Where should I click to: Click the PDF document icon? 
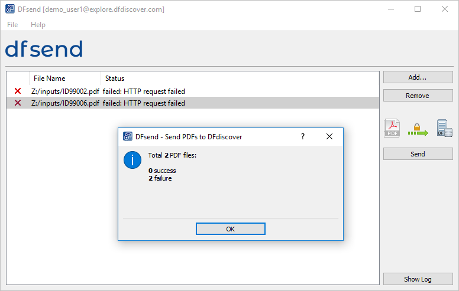tap(392, 128)
